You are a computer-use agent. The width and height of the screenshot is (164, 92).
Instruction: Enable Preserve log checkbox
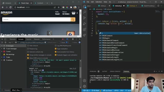pos(28,49)
